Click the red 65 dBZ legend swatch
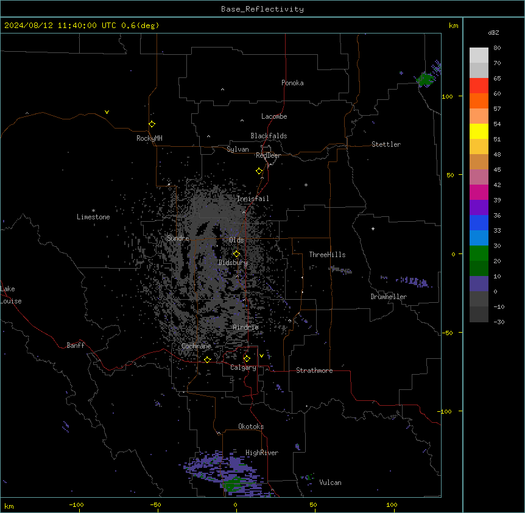This screenshot has width=525, height=513. (x=479, y=86)
